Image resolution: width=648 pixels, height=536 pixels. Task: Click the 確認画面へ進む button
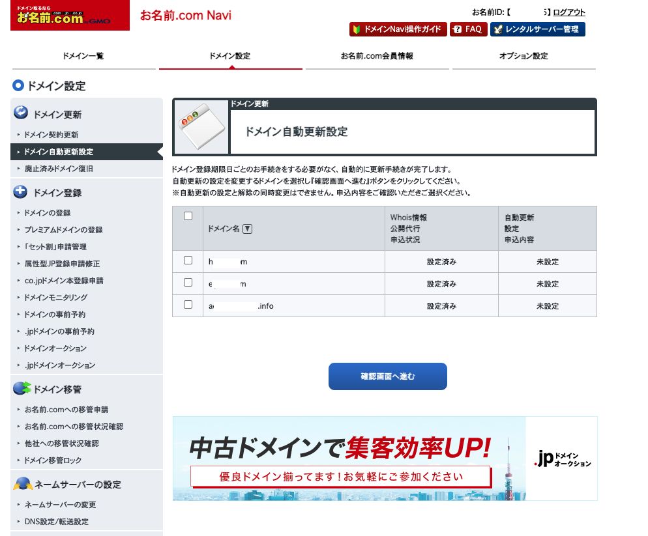point(388,376)
